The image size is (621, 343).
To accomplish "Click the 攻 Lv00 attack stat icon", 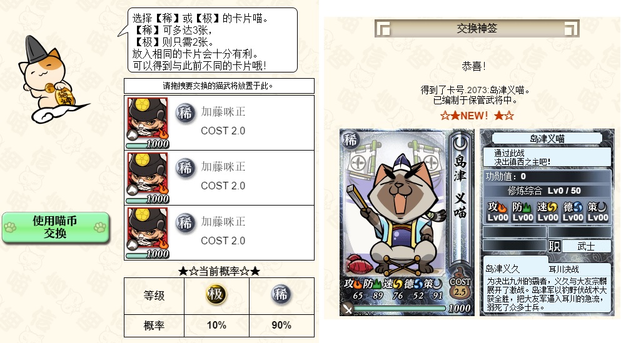I will (x=497, y=212).
